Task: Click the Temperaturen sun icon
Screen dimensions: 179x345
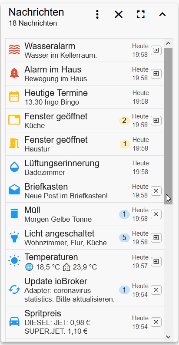Action: coord(14,261)
